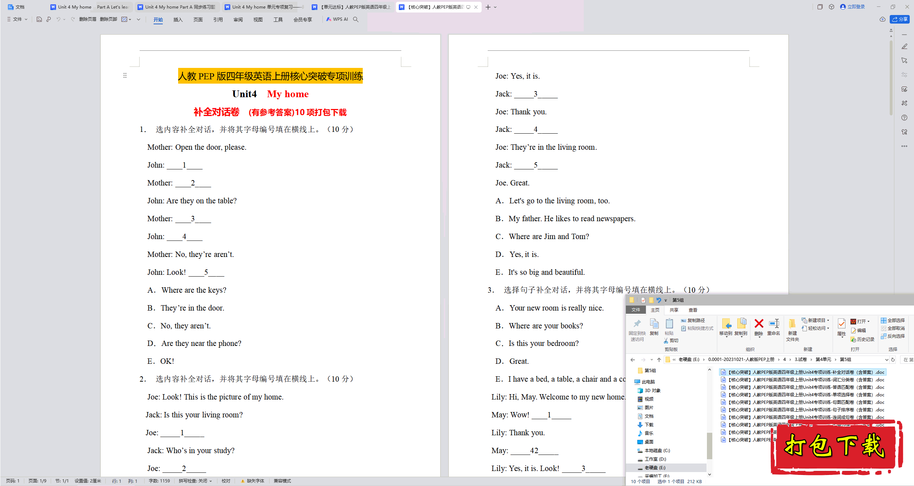914x486 pixels.
Task: Open the new tab options dropdown arrow
Action: (x=495, y=7)
